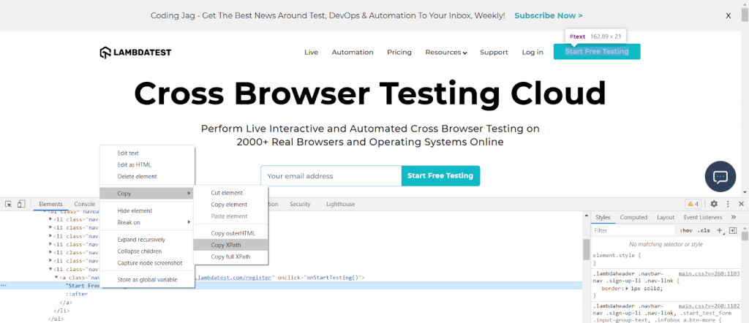Choose Hide element

click(x=146, y=210)
